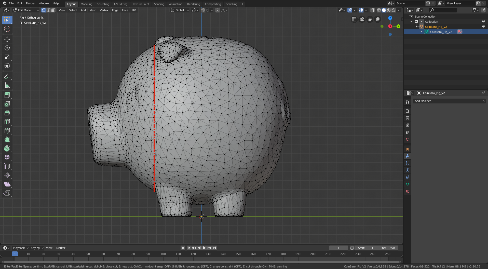The image size is (488, 269).
Task: Choose the Measure tool
Action: point(7,85)
